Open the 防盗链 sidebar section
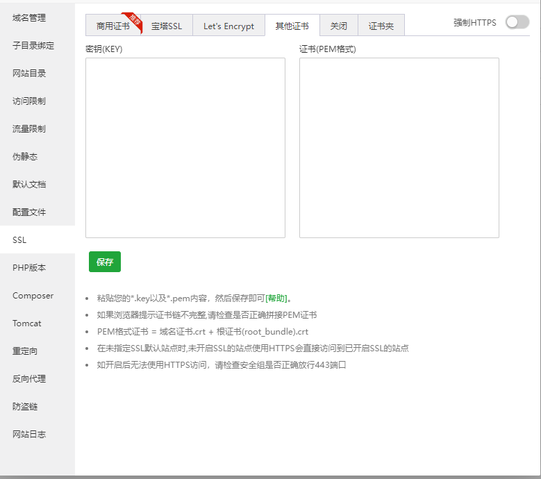 (38, 407)
